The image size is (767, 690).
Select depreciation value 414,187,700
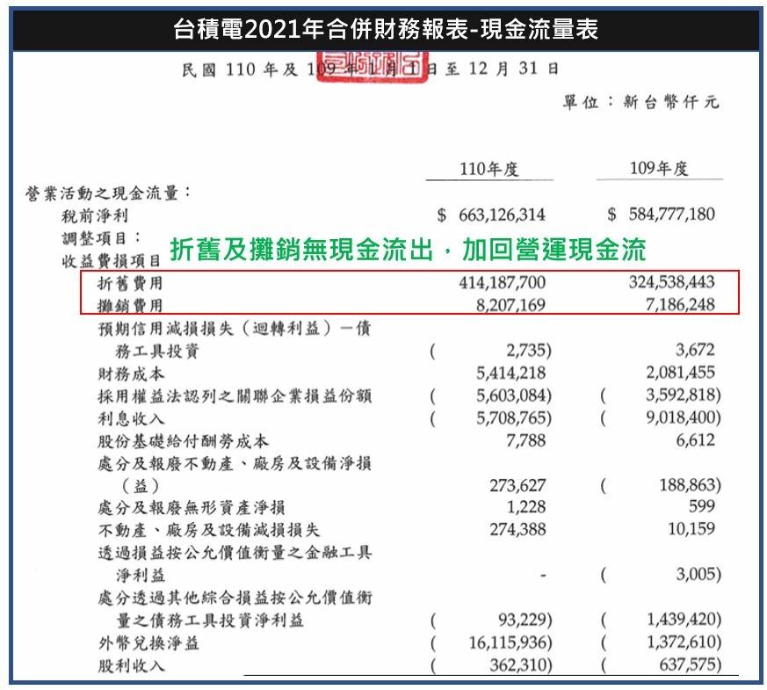click(502, 282)
